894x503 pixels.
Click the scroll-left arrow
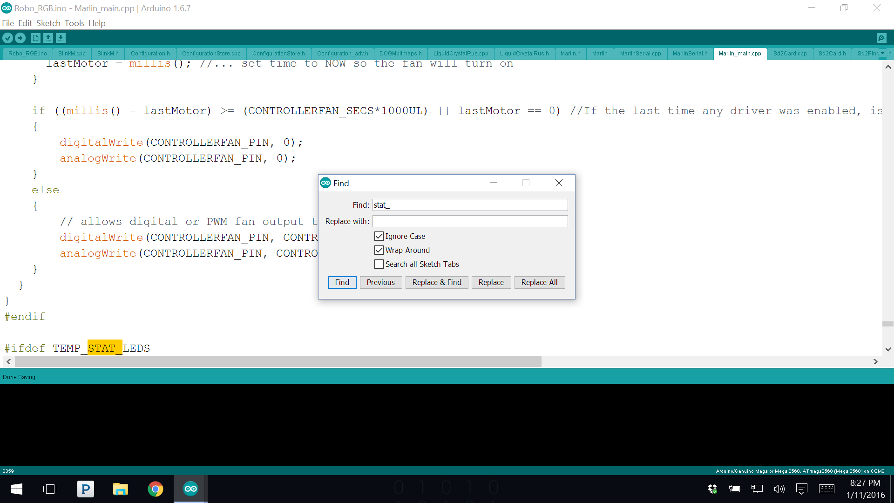tap(9, 361)
